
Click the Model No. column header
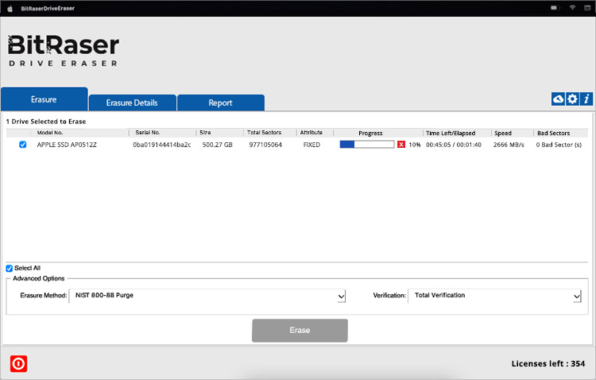click(50, 133)
